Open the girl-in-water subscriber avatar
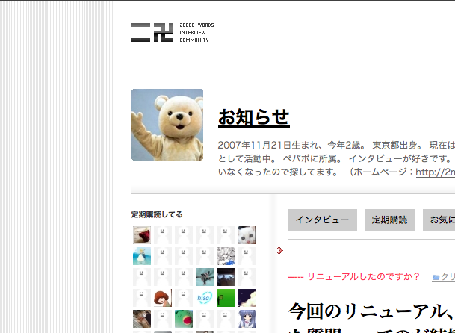This screenshot has width=455, height=333. (142, 256)
